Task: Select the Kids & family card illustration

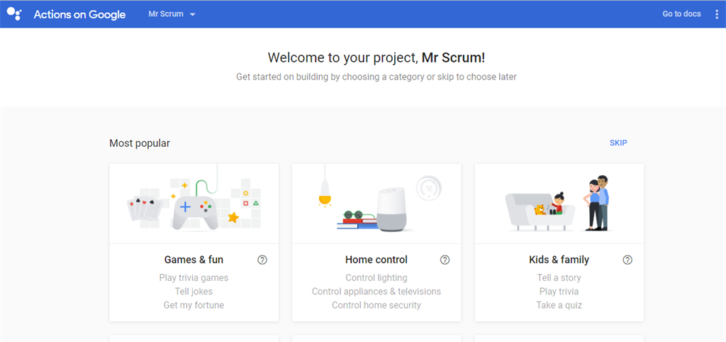Action: [x=559, y=204]
